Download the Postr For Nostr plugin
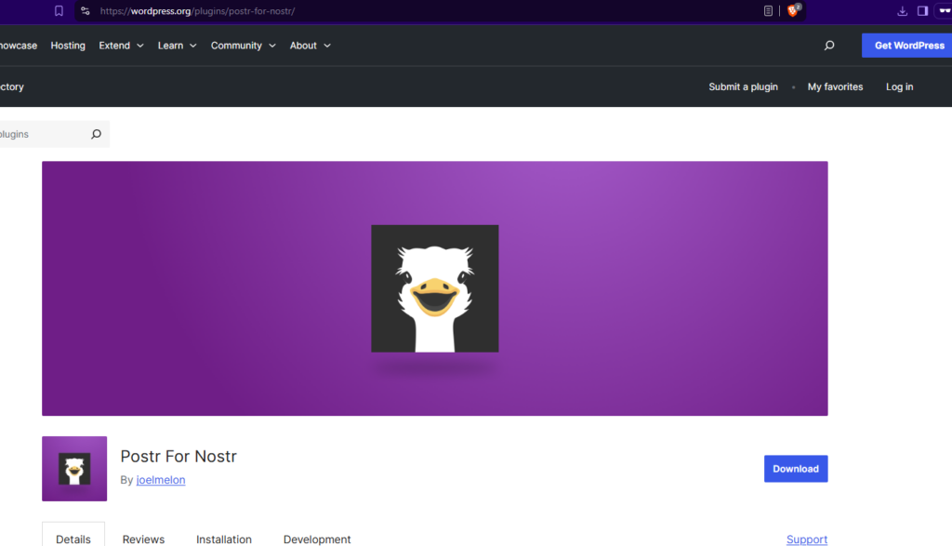952x546 pixels. coord(795,469)
